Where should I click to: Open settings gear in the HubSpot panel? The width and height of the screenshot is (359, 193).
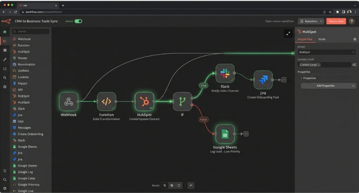[355, 39]
